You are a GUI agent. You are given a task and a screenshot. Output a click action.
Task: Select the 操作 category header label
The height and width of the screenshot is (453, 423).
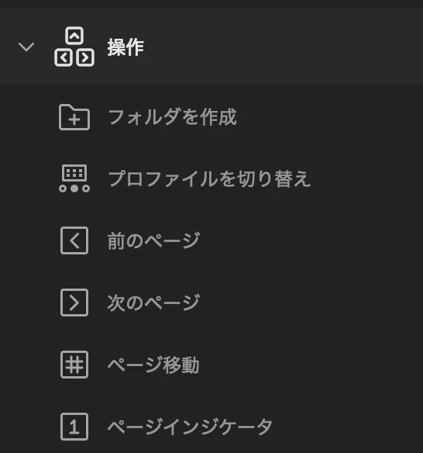pos(126,47)
